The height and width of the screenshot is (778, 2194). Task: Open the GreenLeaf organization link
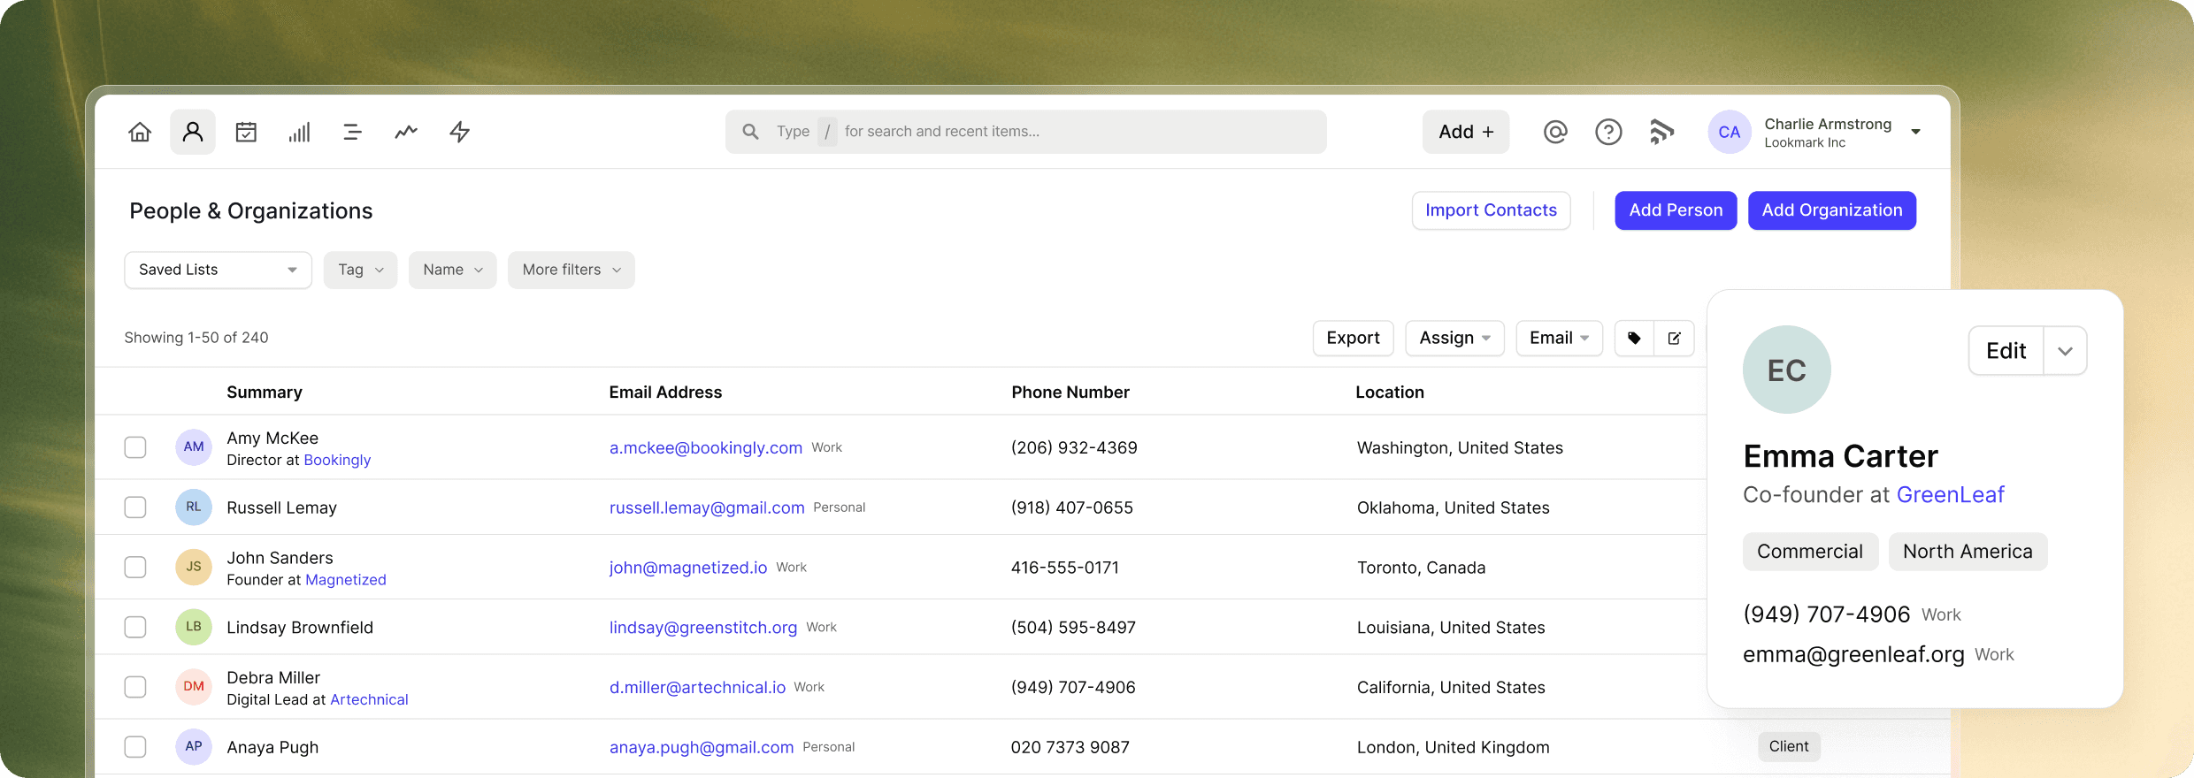pos(1950,495)
